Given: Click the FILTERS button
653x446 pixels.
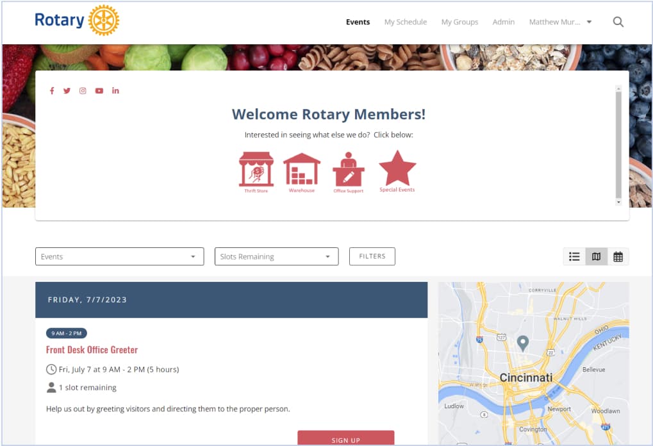Looking at the screenshot, I should point(372,256).
